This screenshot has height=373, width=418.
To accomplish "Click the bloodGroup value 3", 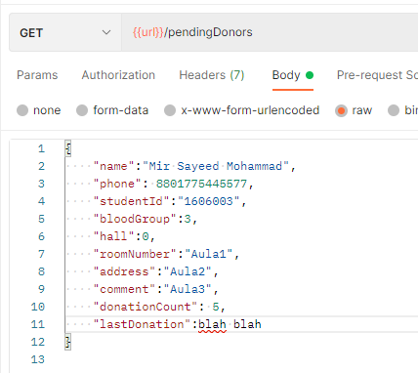I will pos(188,219).
